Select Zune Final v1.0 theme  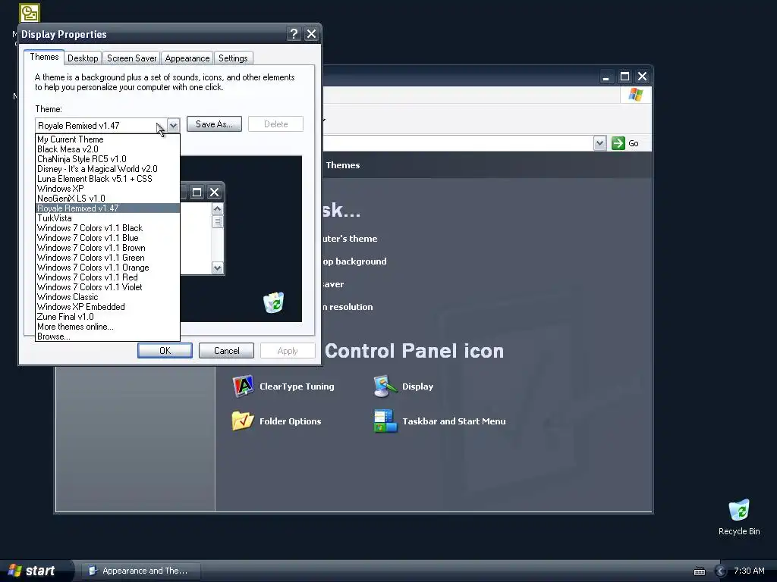pos(108,317)
